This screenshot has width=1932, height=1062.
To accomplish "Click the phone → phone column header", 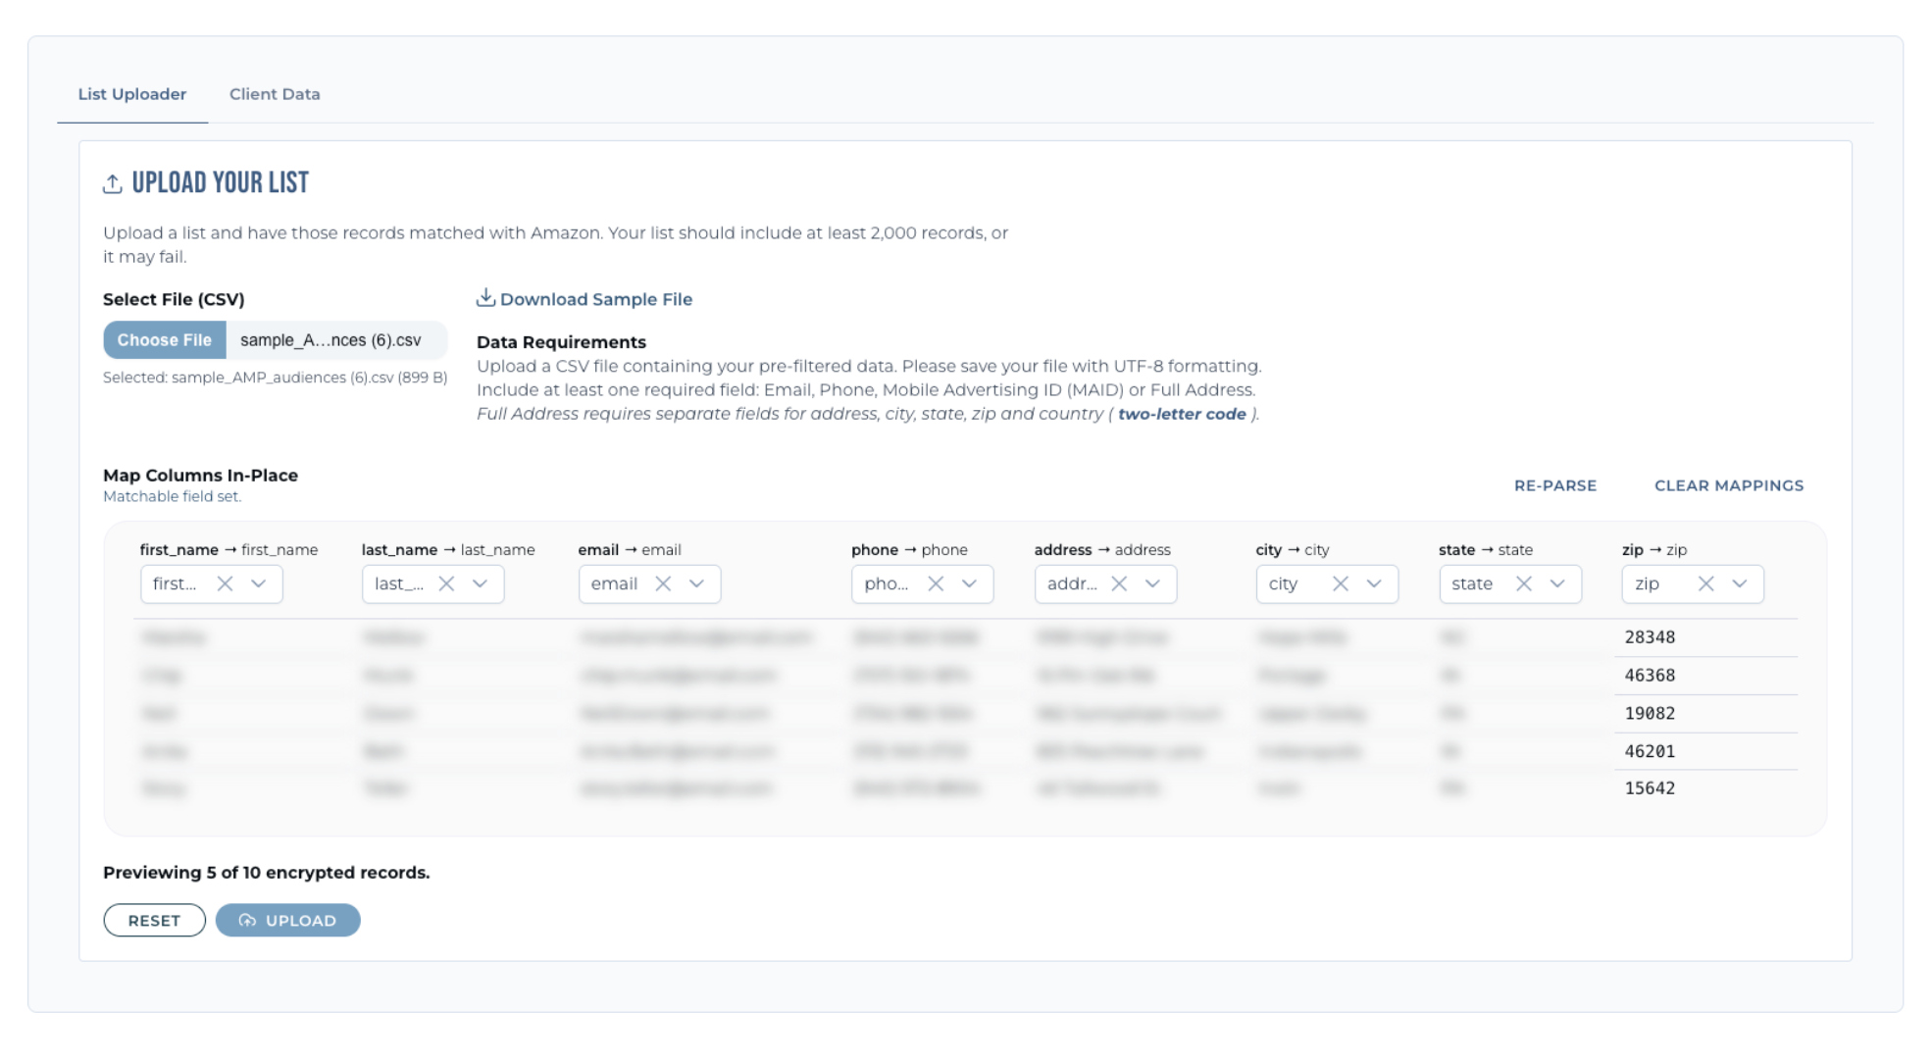I will [x=909, y=550].
